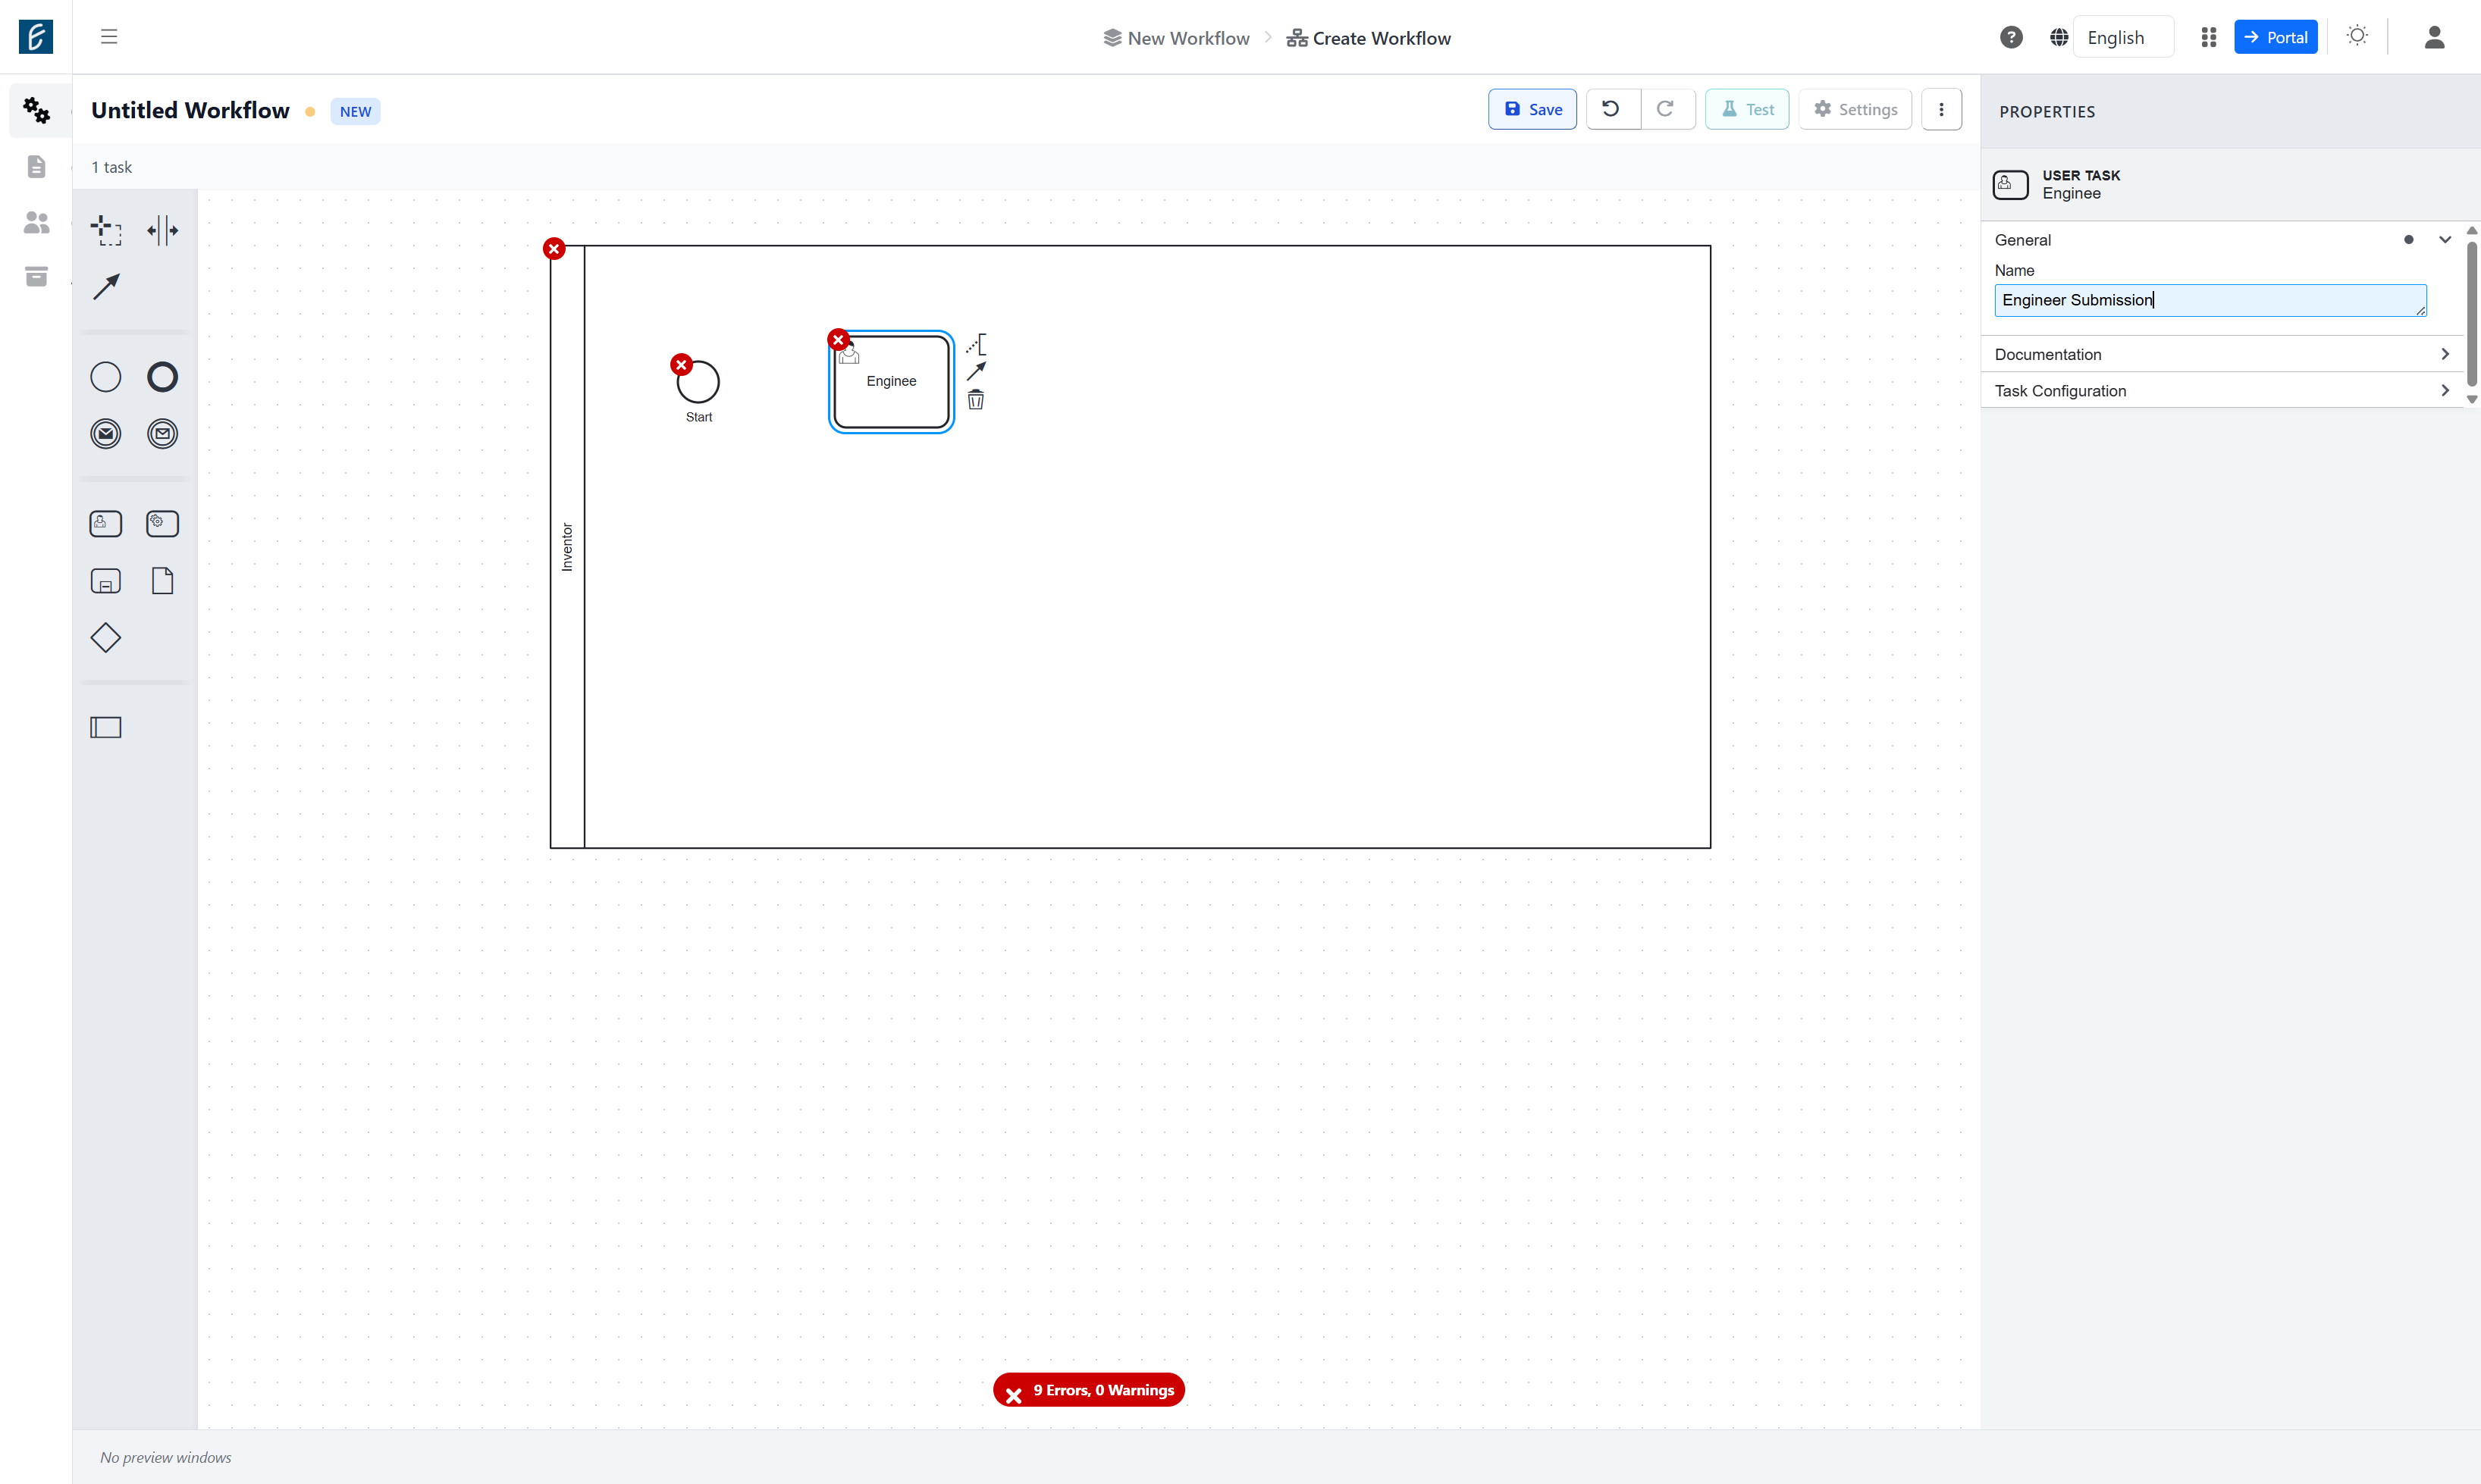Open the workflows gears sidebar icon
Image resolution: width=2481 pixels, height=1484 pixels.
tap(37, 110)
